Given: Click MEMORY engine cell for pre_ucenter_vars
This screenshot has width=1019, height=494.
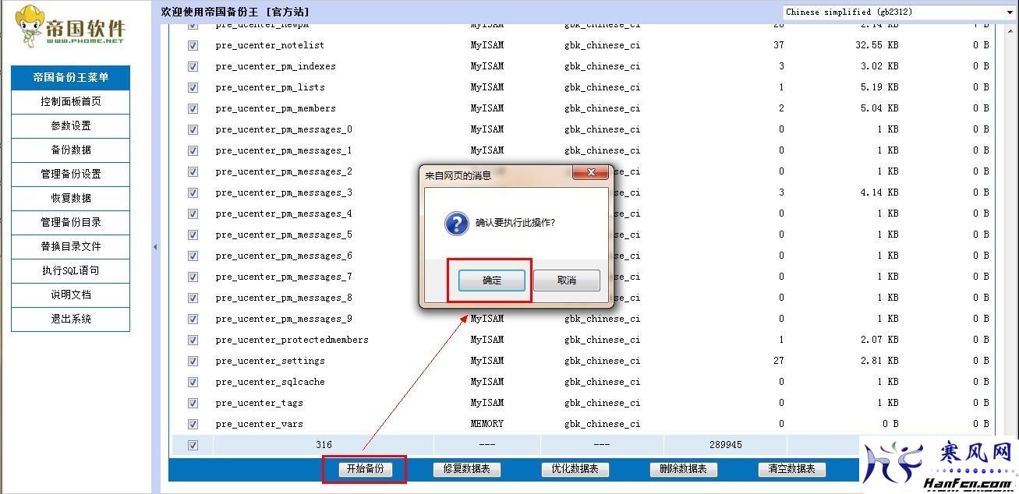Looking at the screenshot, I should [x=487, y=425].
